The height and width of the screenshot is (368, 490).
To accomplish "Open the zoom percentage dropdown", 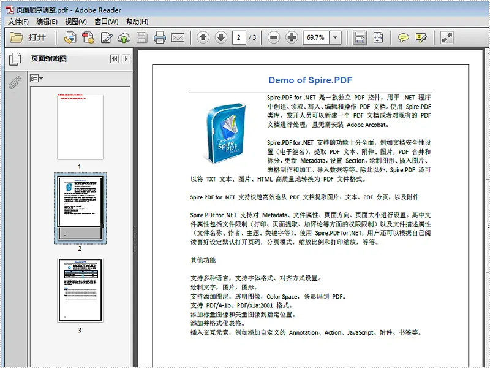I will pyautogui.click(x=334, y=37).
